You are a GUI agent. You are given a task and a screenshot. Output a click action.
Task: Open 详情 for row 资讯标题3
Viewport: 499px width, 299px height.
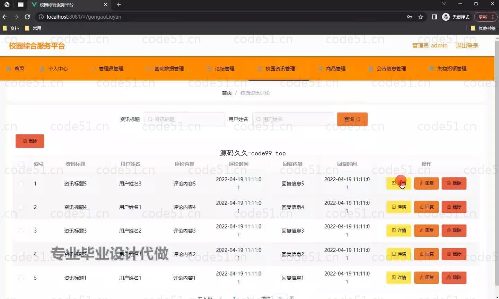[399, 230]
